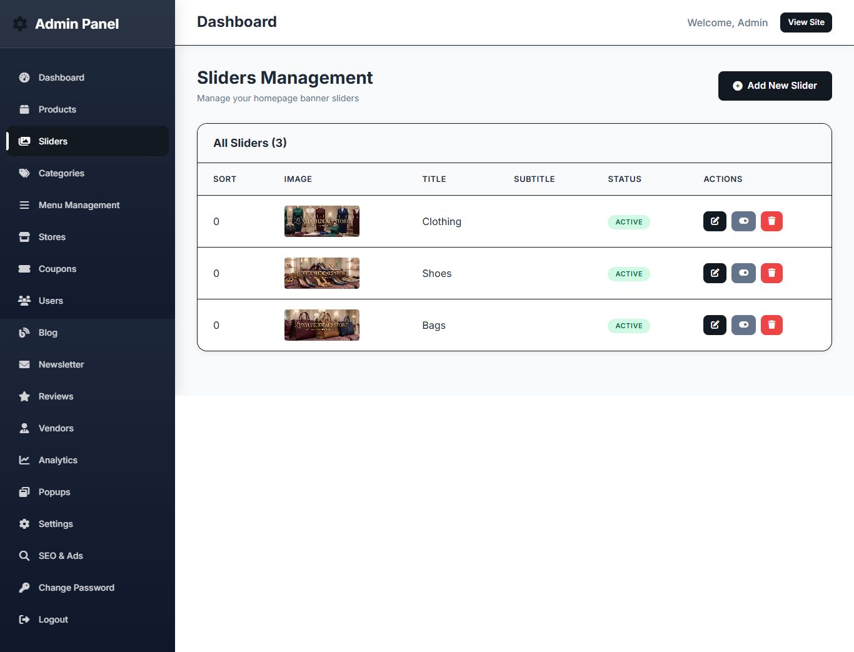Image resolution: width=854 pixels, height=652 pixels.
Task: Edit the Clothing slider
Action: [715, 221]
